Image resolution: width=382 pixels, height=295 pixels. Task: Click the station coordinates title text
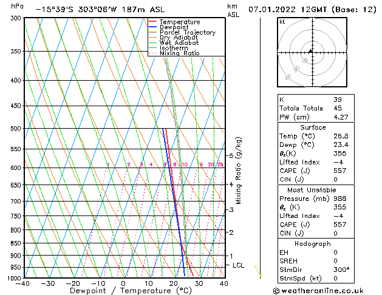100,10
